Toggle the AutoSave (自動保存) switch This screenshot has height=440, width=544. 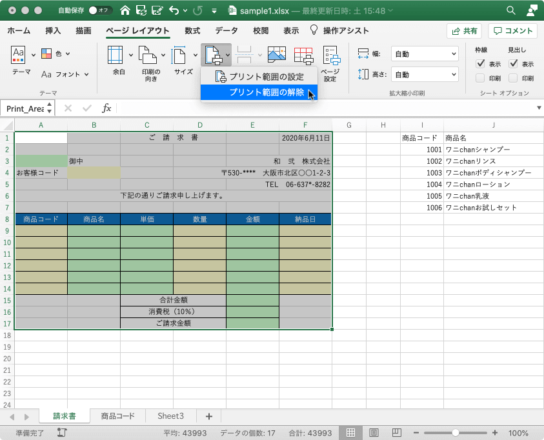(x=101, y=10)
